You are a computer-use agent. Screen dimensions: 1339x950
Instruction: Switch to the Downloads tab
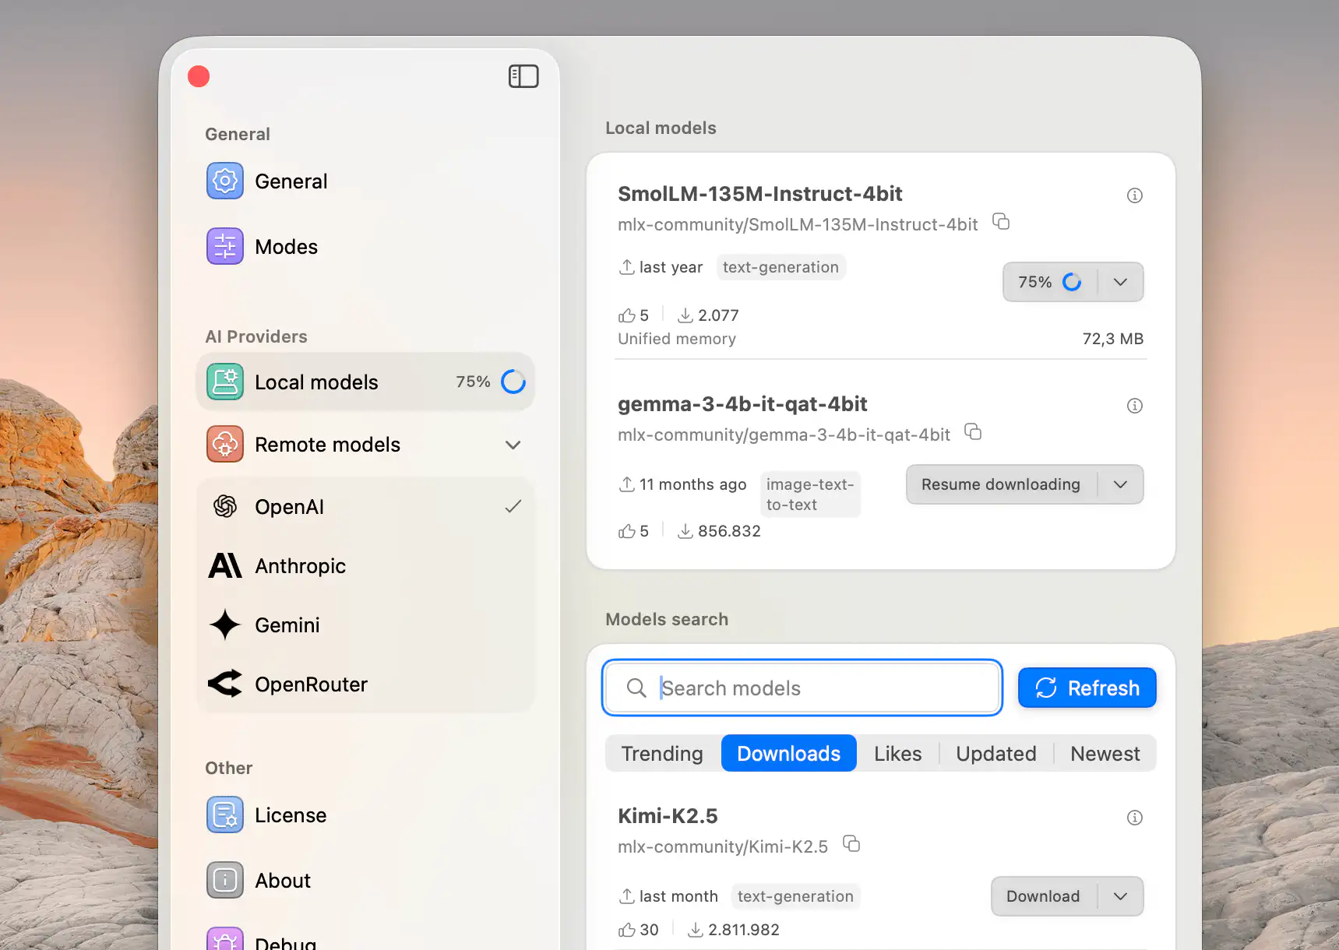[789, 754]
